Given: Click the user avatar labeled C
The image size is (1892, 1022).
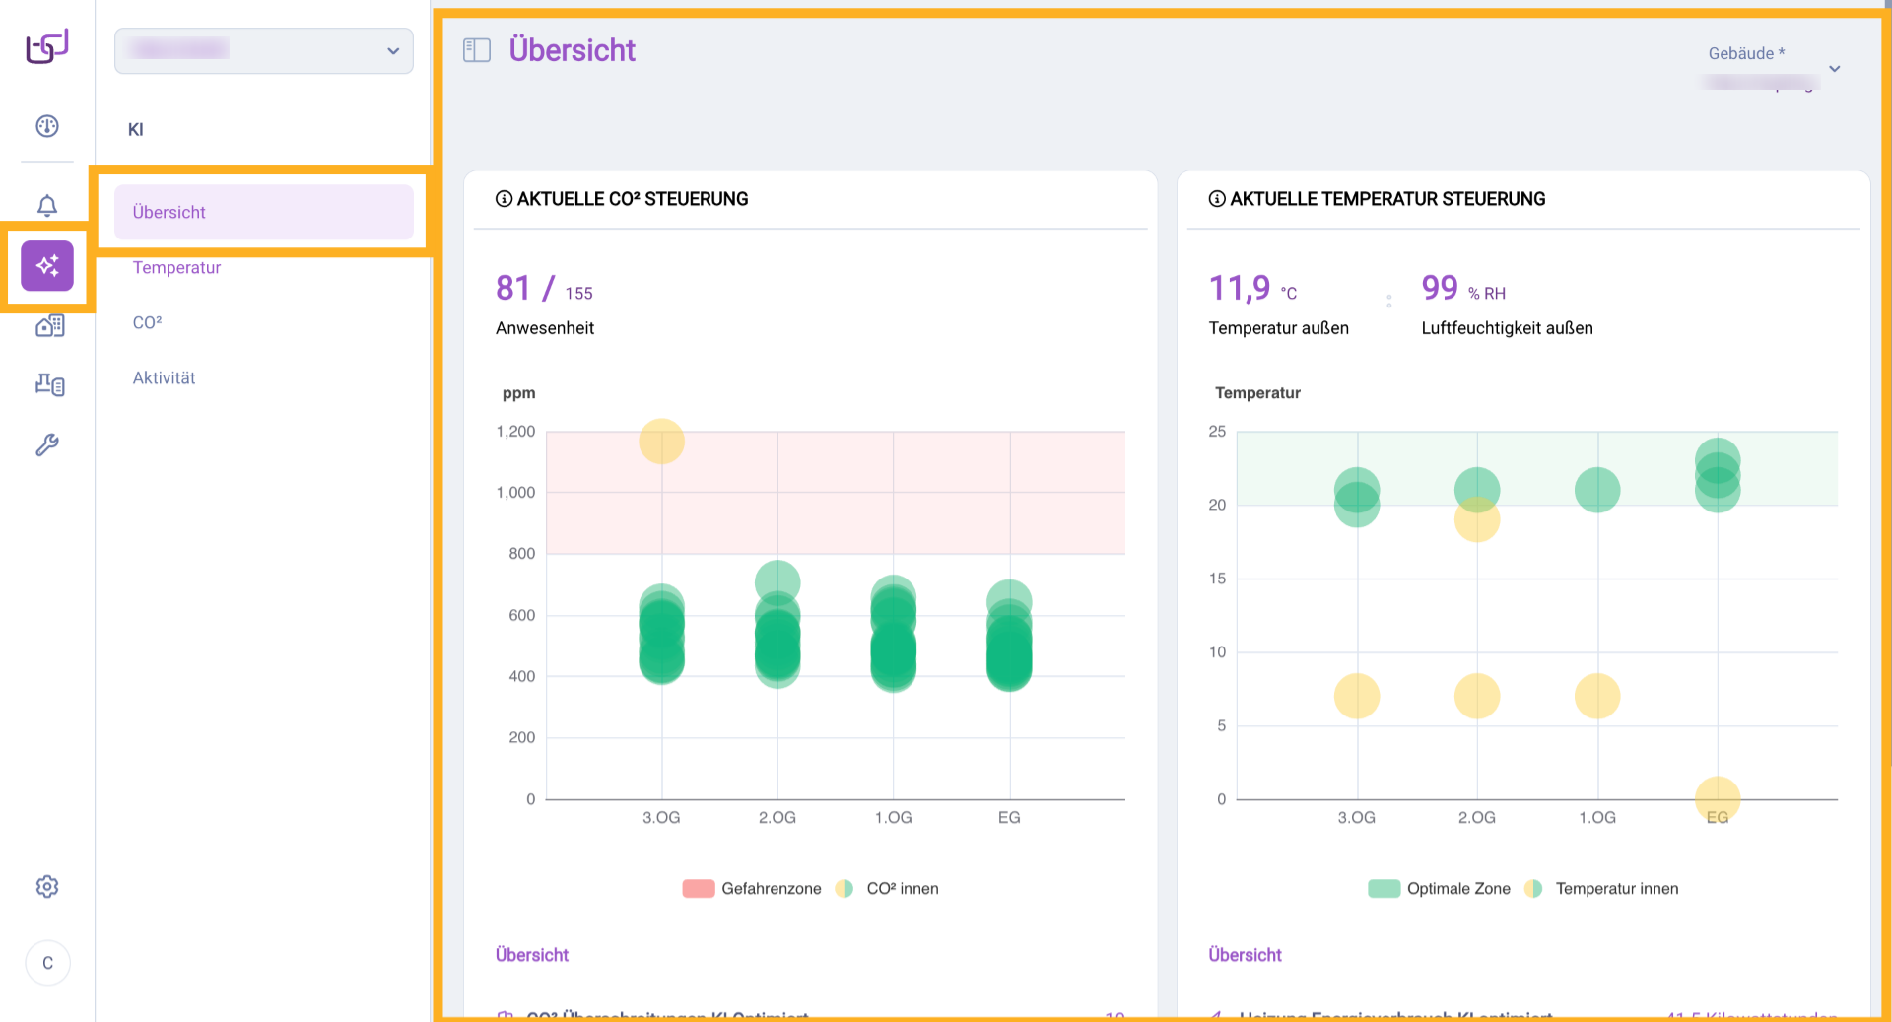Looking at the screenshot, I should (47, 963).
